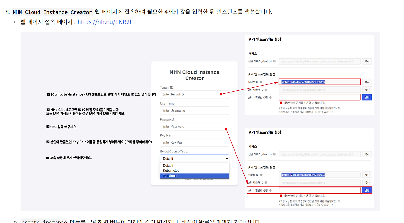The height and width of the screenshot is (223, 404).
Task: Choose Kubernetes in the course type list
Action: (194, 171)
